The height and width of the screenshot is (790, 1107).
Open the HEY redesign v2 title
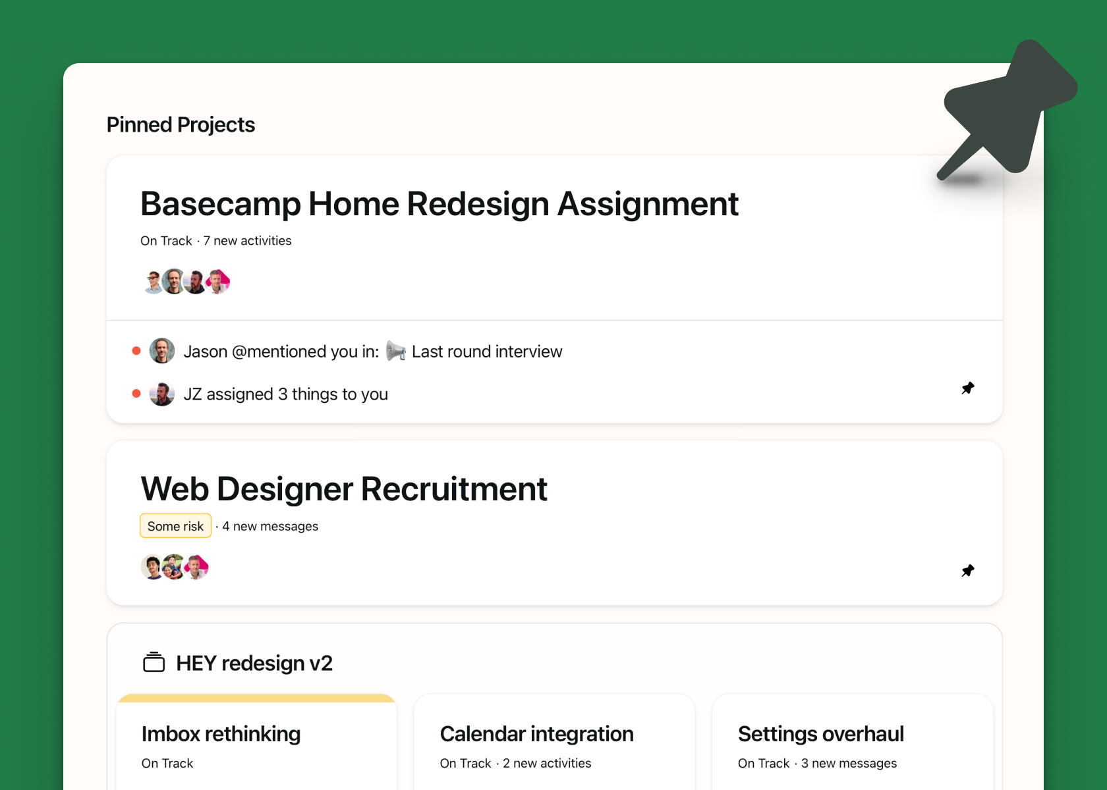[254, 663]
